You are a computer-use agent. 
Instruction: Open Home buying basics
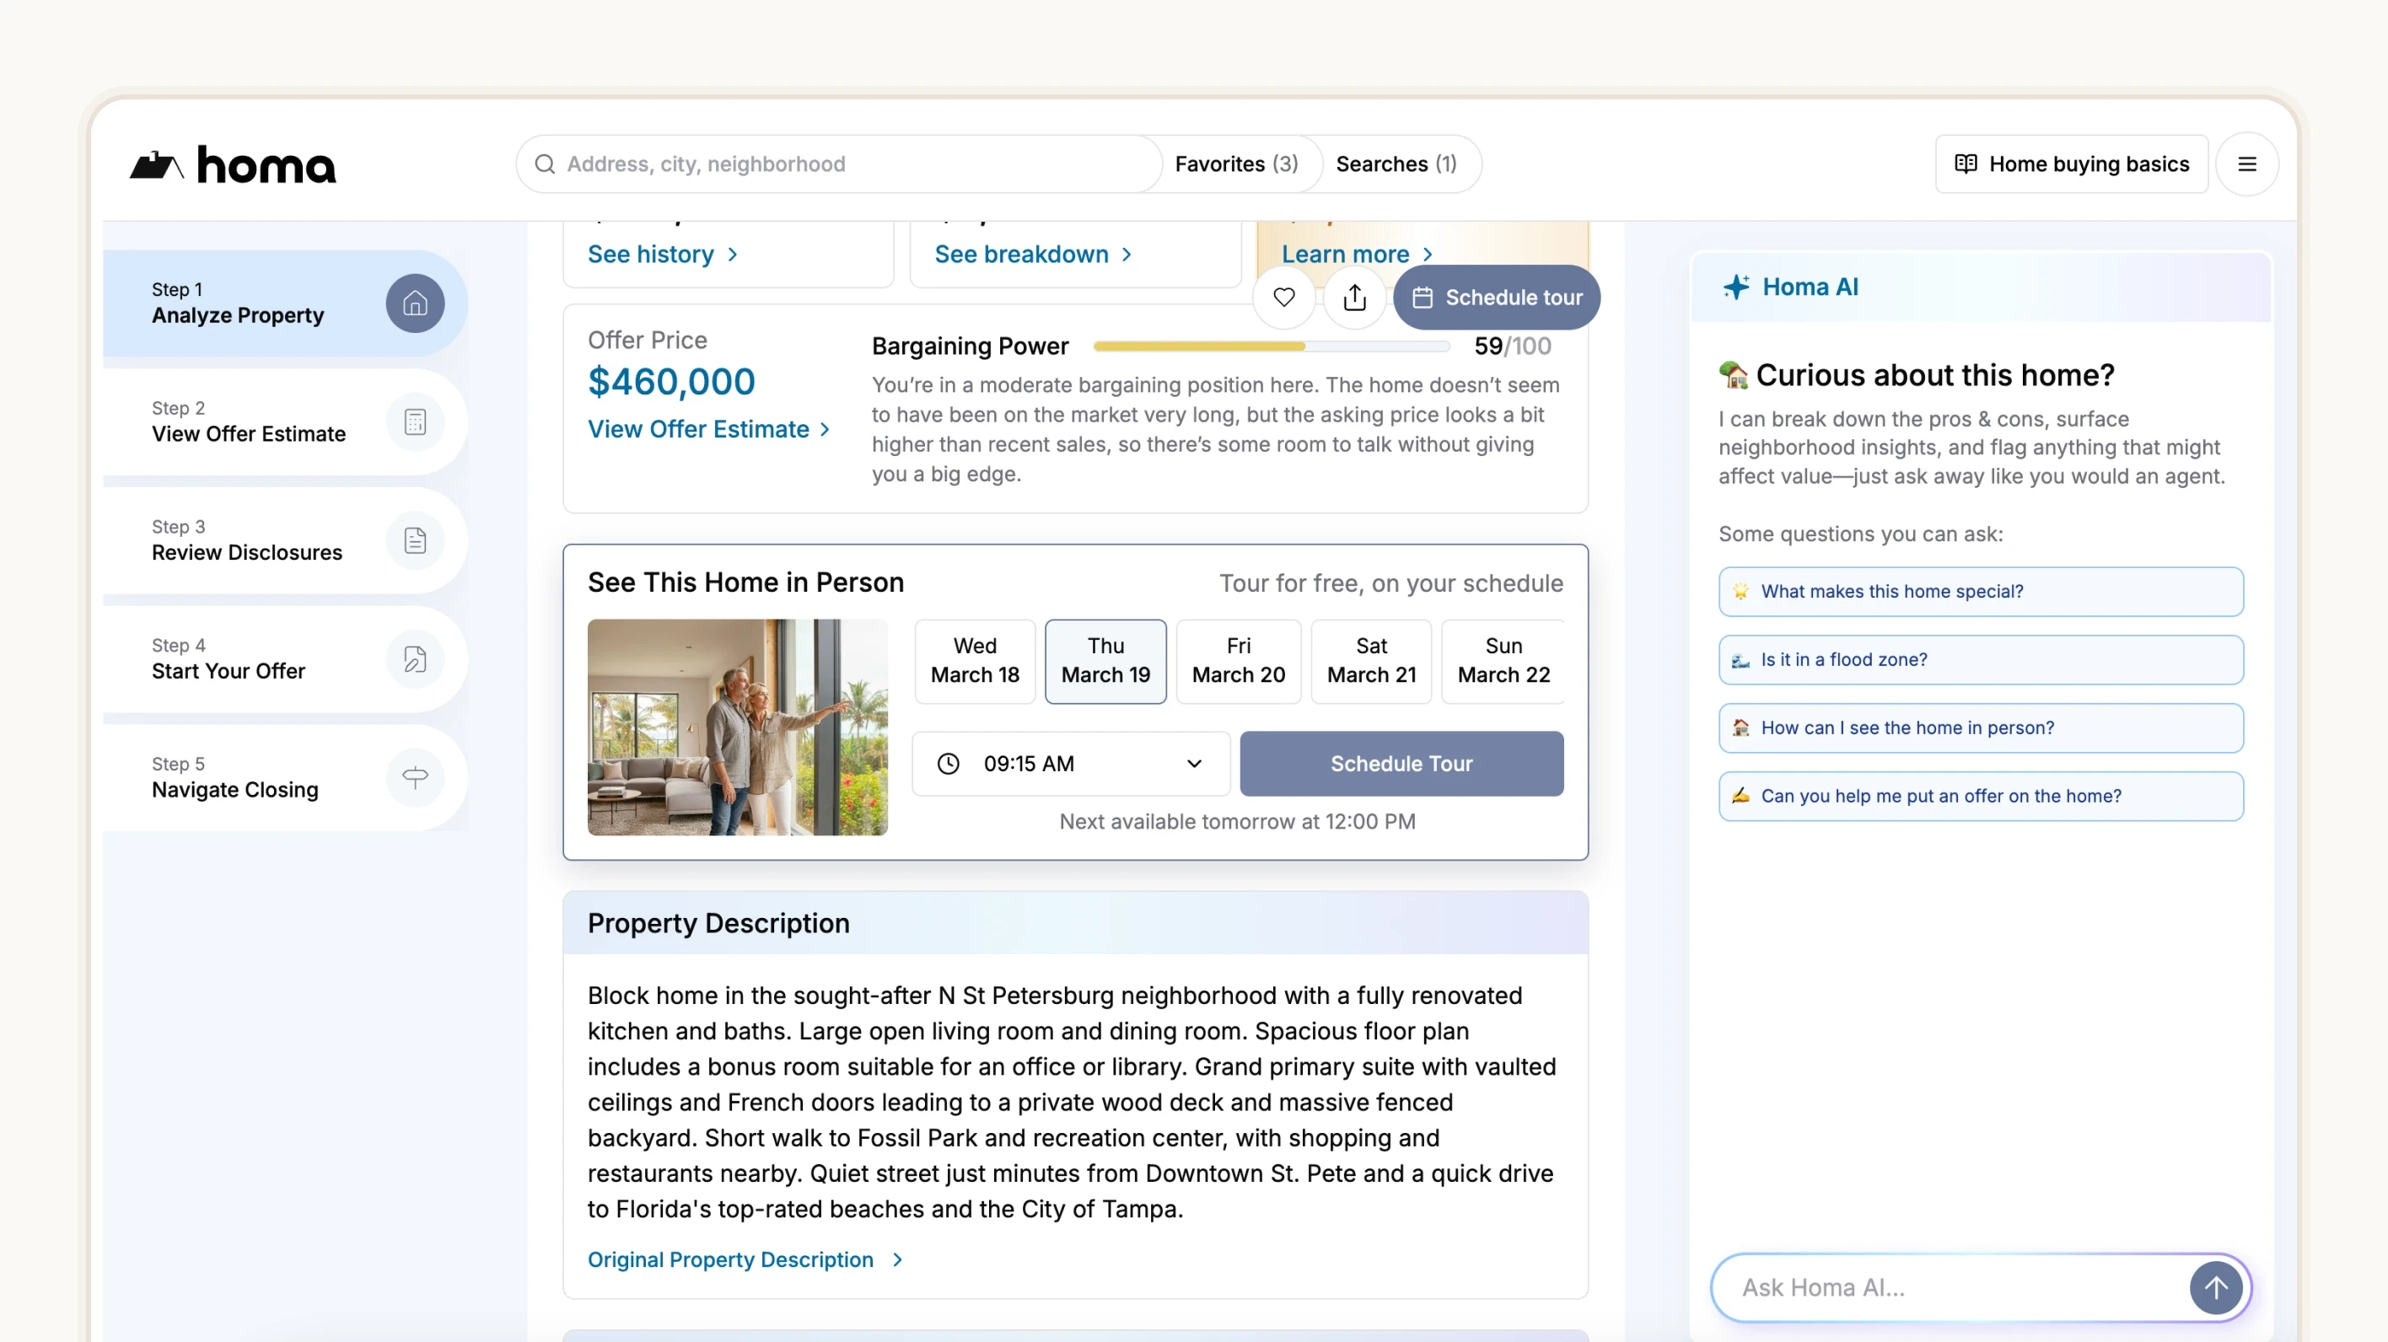[x=2071, y=164]
